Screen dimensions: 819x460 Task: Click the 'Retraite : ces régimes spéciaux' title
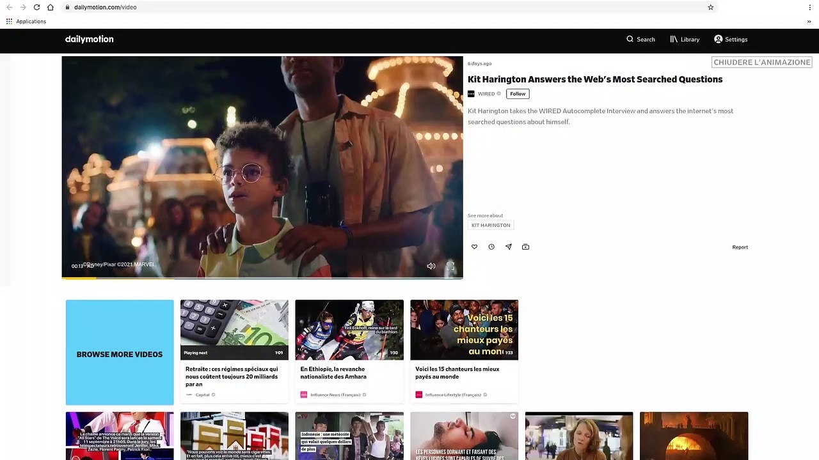click(x=232, y=376)
